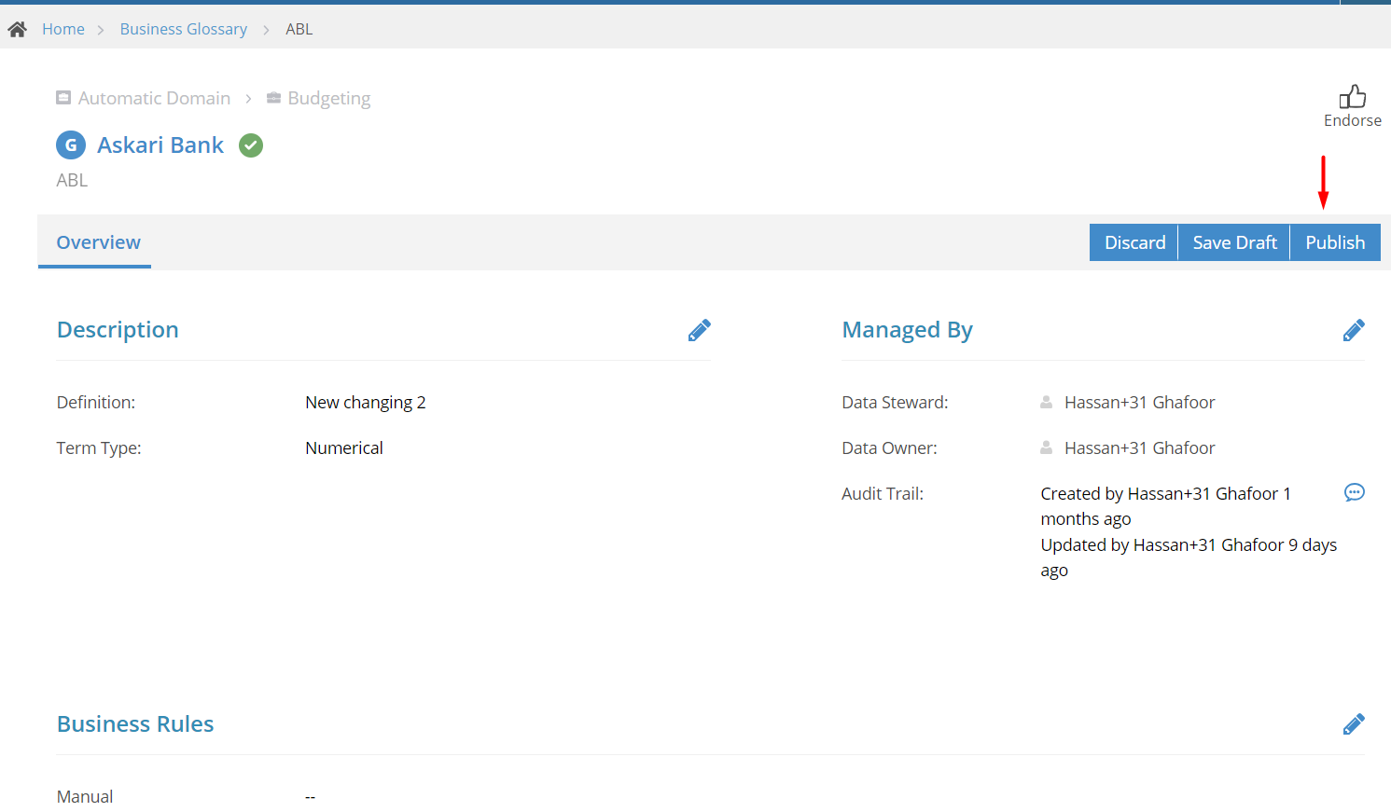Click the Home house icon in breadcrumb
The height and width of the screenshot is (812, 1391).
click(x=17, y=30)
